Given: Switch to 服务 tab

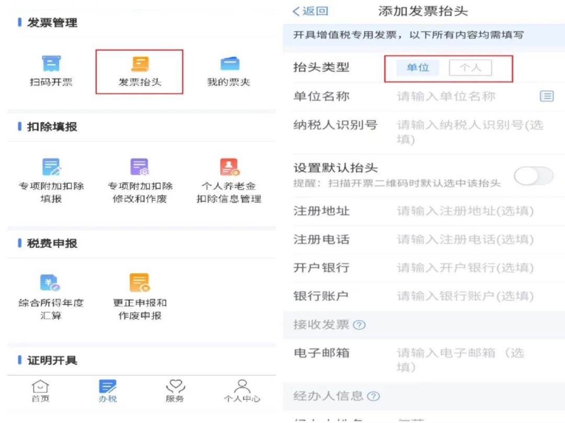Looking at the screenshot, I should [x=175, y=391].
